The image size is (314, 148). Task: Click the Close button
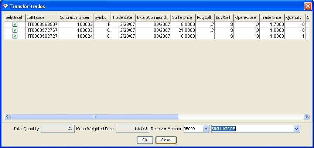(x=166, y=140)
